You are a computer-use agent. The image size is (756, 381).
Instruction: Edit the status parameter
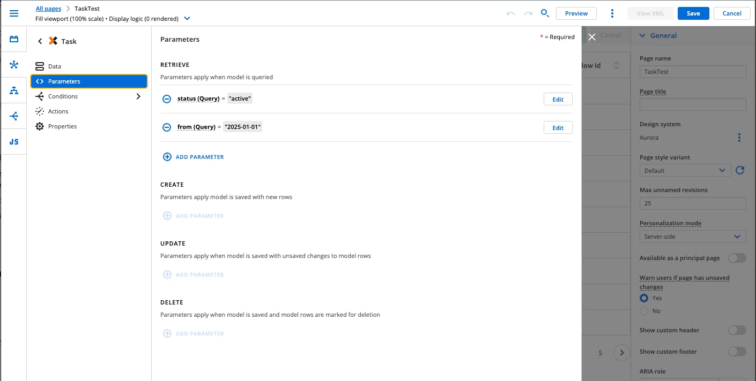(558, 99)
